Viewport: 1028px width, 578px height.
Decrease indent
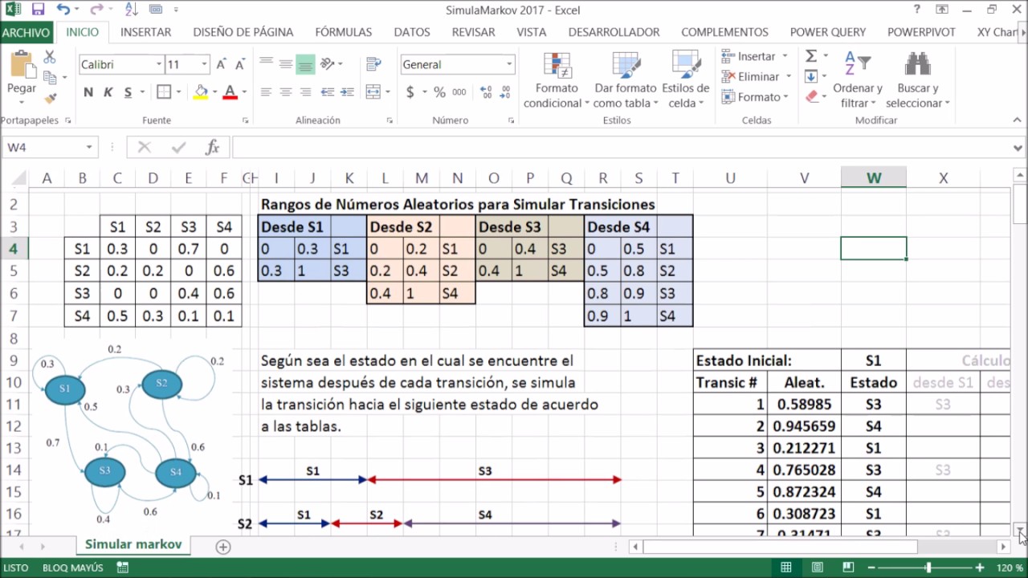click(x=326, y=92)
